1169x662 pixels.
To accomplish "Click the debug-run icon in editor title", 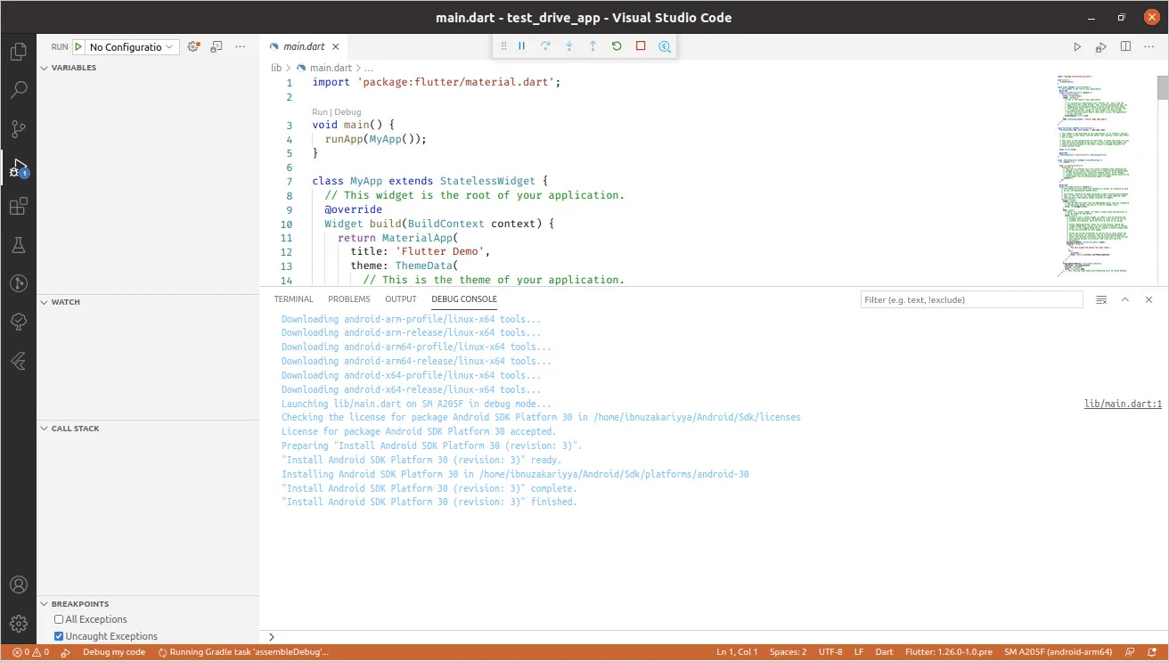I will [x=1101, y=46].
